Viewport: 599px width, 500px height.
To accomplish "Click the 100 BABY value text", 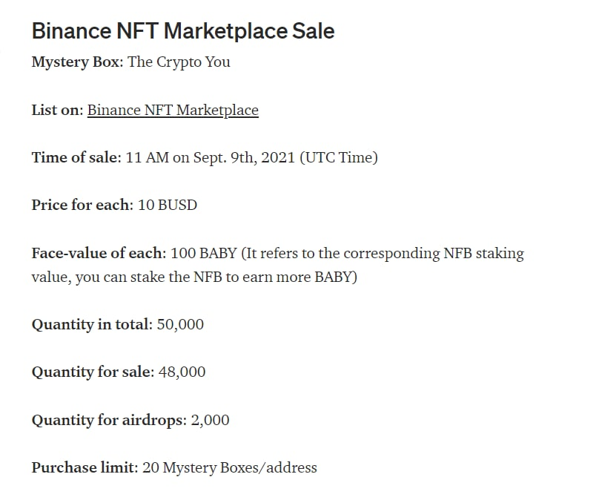I will 204,253.
